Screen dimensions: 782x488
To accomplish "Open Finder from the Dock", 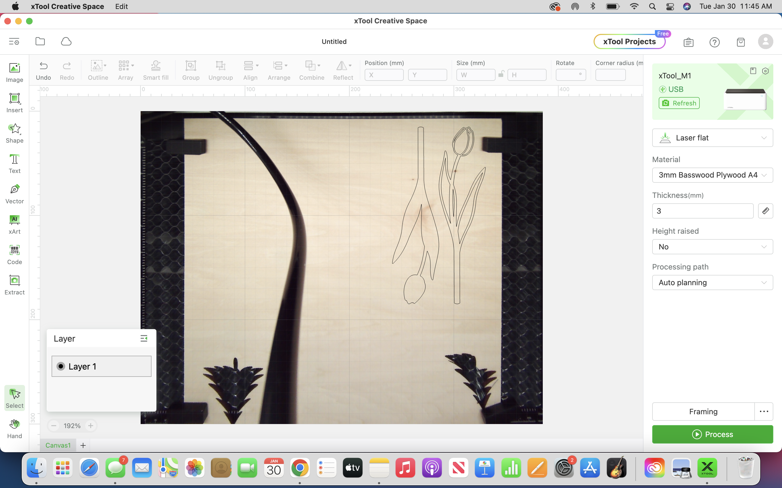I will coord(36,468).
